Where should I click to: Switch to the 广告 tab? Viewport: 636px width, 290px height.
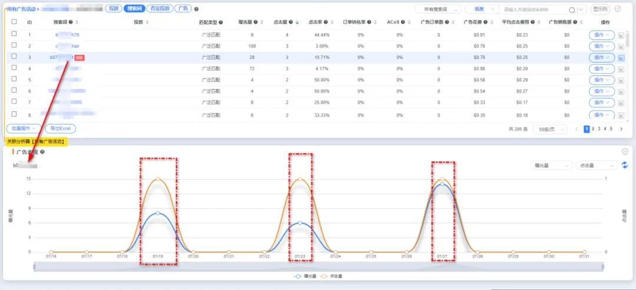pyautogui.click(x=183, y=8)
